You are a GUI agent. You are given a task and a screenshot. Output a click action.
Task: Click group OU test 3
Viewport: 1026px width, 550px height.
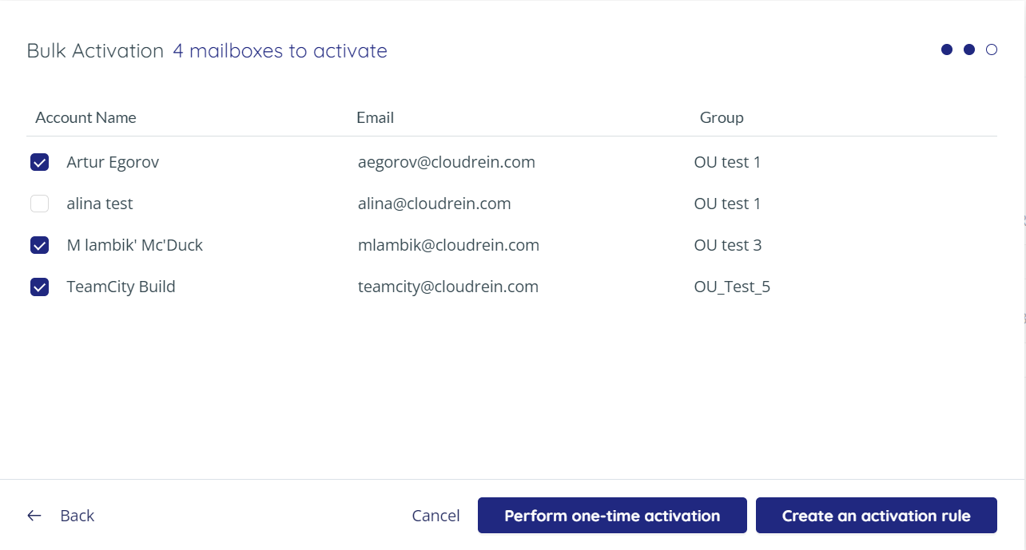(728, 245)
